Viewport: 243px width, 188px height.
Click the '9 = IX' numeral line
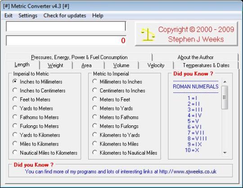click(x=195, y=144)
